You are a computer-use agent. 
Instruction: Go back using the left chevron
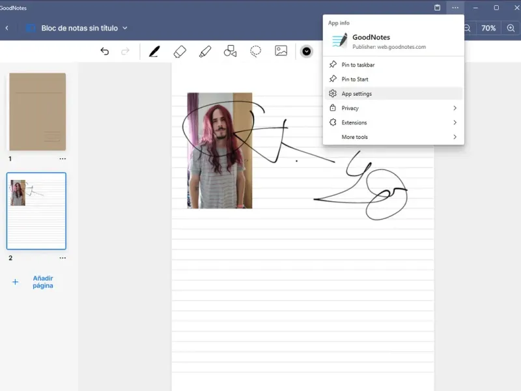[7, 28]
